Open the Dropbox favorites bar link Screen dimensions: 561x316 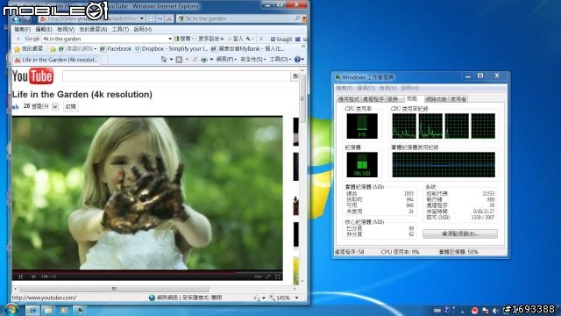point(171,49)
